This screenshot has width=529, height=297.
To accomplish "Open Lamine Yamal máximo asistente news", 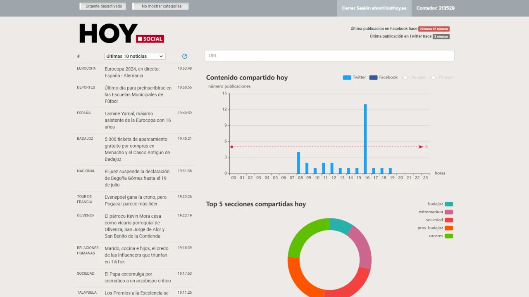I will click(x=138, y=120).
